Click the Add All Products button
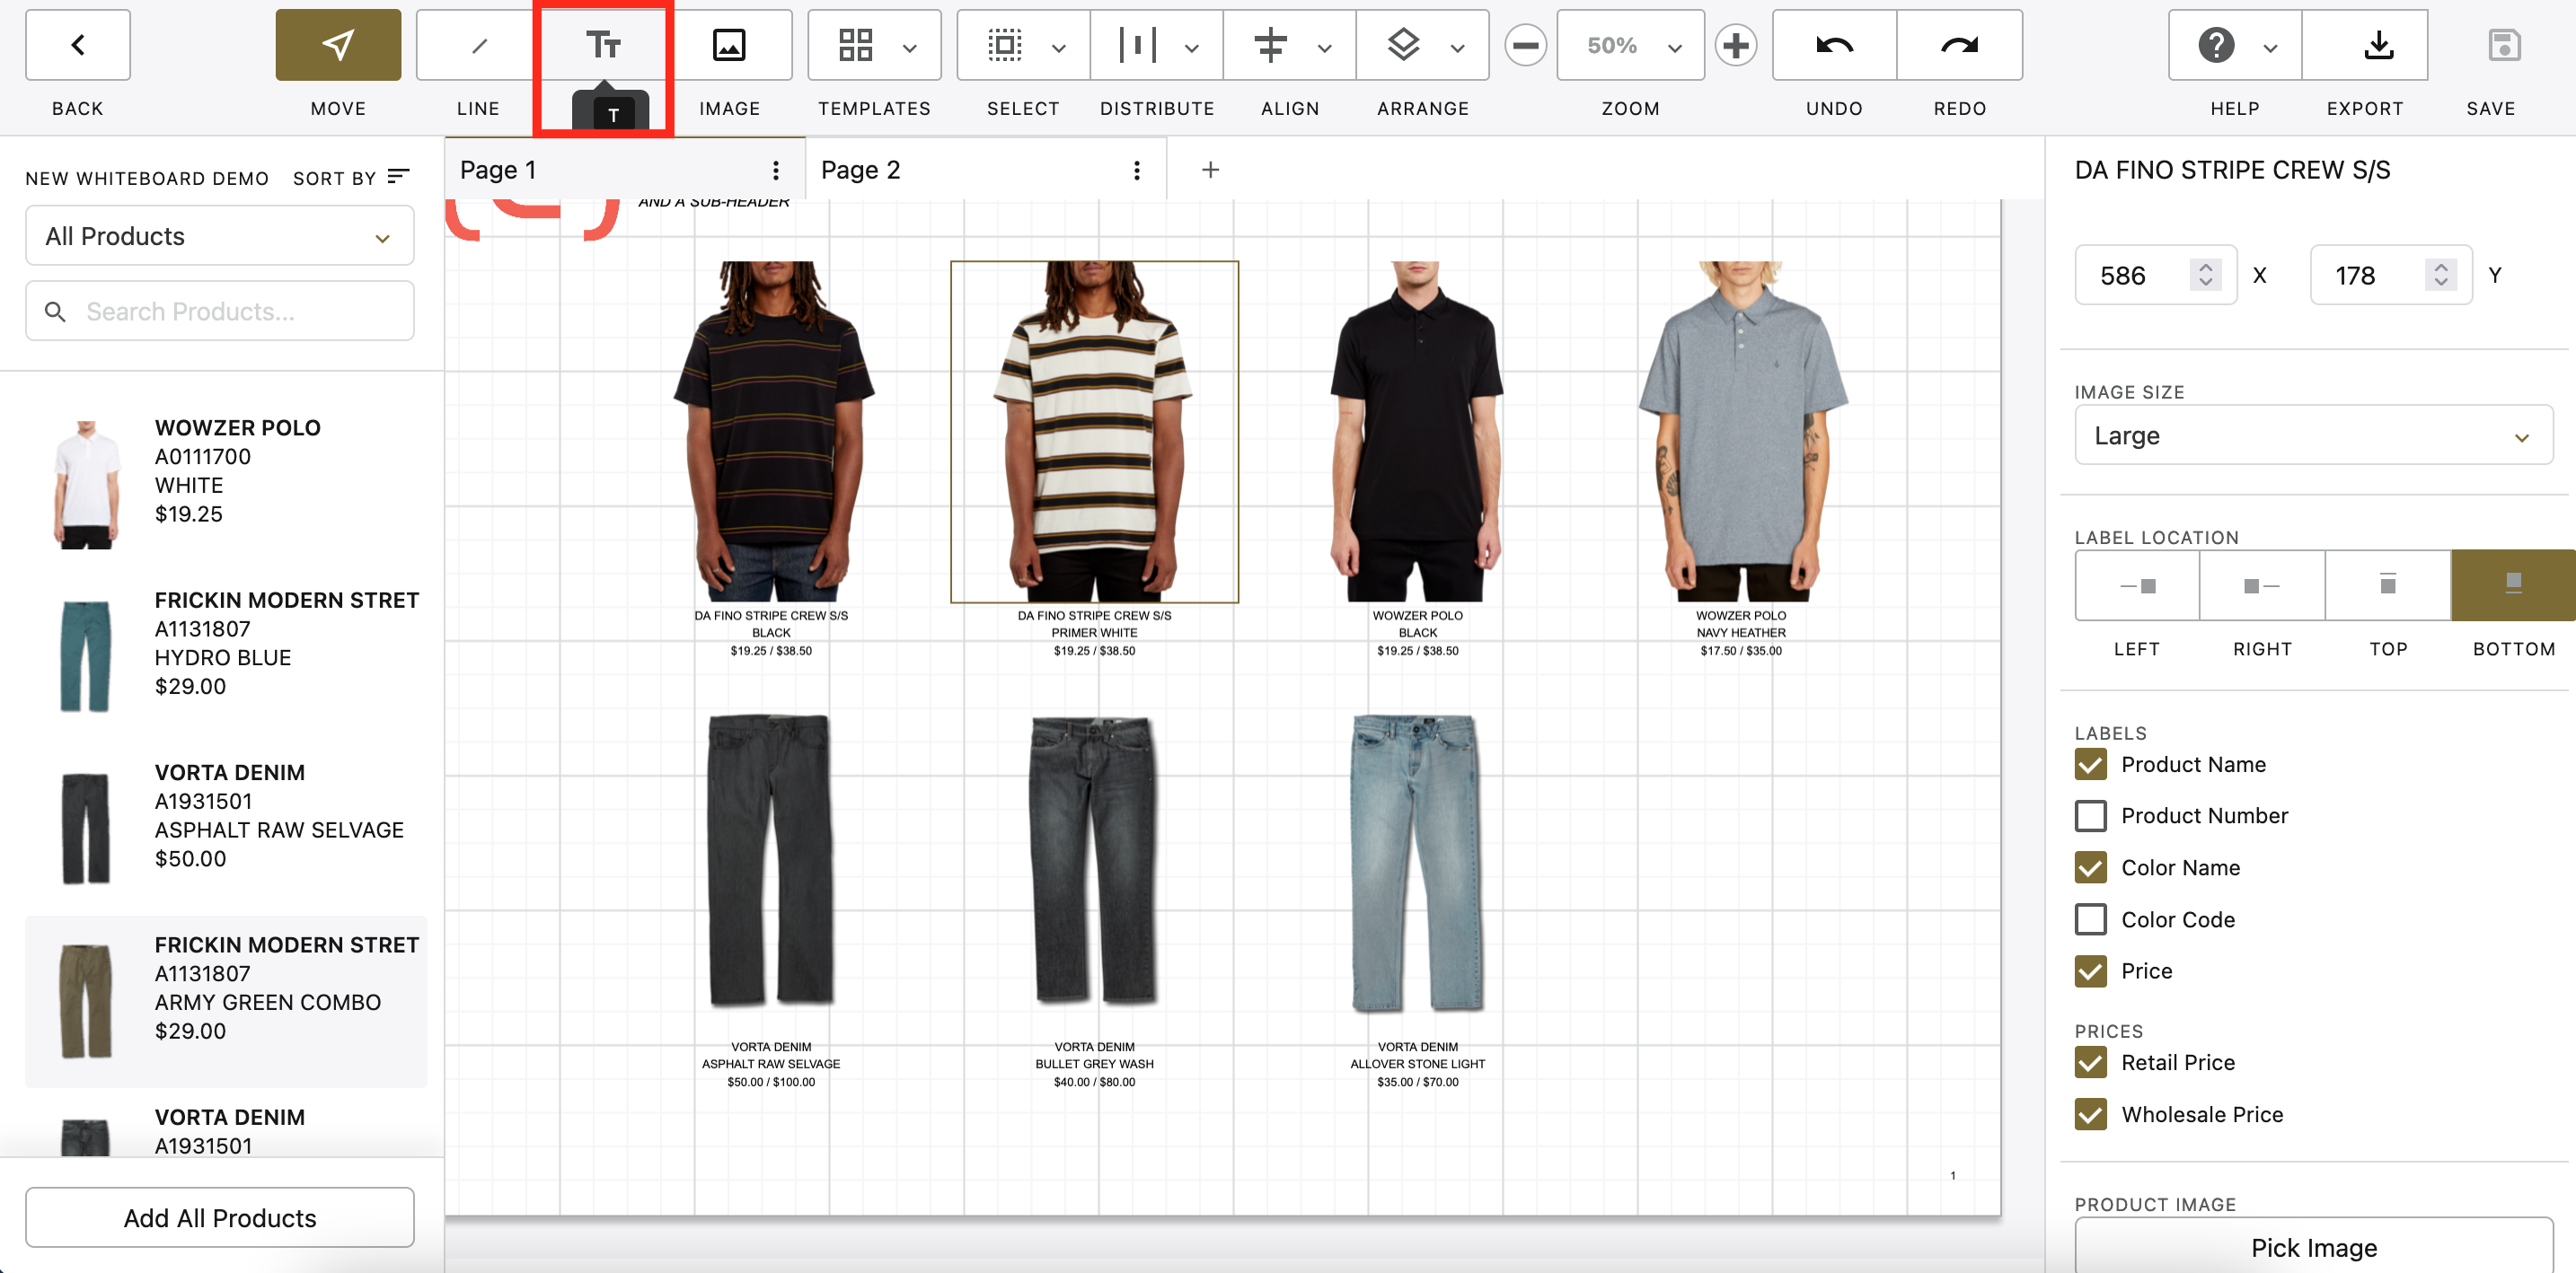Screen dimensions: 2576x1273 (219, 1217)
